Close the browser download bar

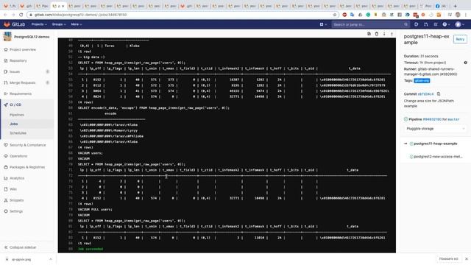click(467, 259)
